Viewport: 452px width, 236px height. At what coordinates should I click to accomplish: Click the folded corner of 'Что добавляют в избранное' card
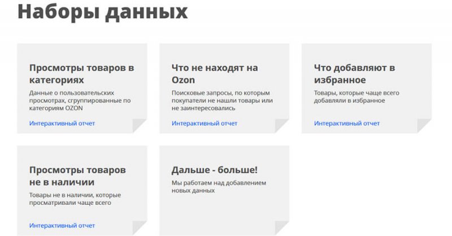click(x=425, y=126)
